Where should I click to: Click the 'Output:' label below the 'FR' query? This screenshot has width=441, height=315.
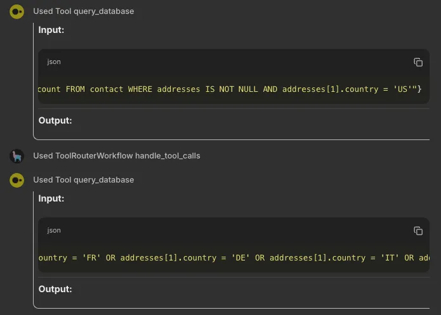click(x=55, y=289)
